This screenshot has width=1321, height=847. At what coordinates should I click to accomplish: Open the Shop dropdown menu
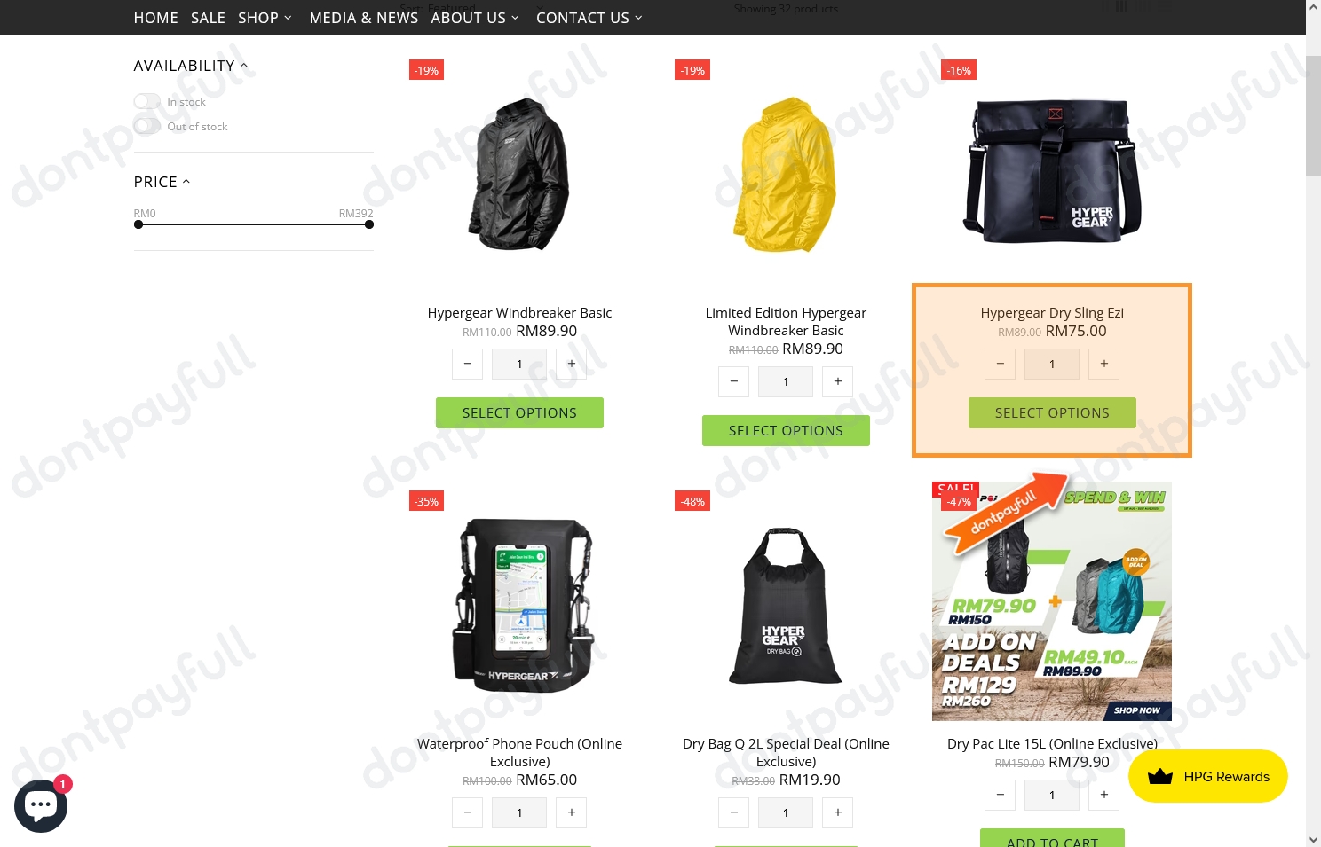265,18
